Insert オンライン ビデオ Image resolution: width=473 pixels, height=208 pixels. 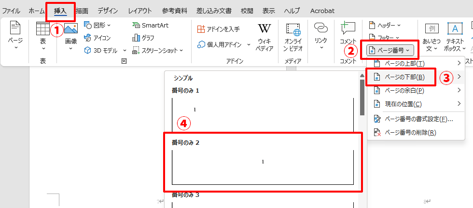(x=294, y=37)
